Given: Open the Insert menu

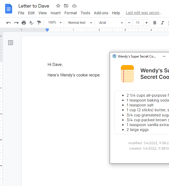Looking at the screenshot, I should pyautogui.click(x=55, y=13).
